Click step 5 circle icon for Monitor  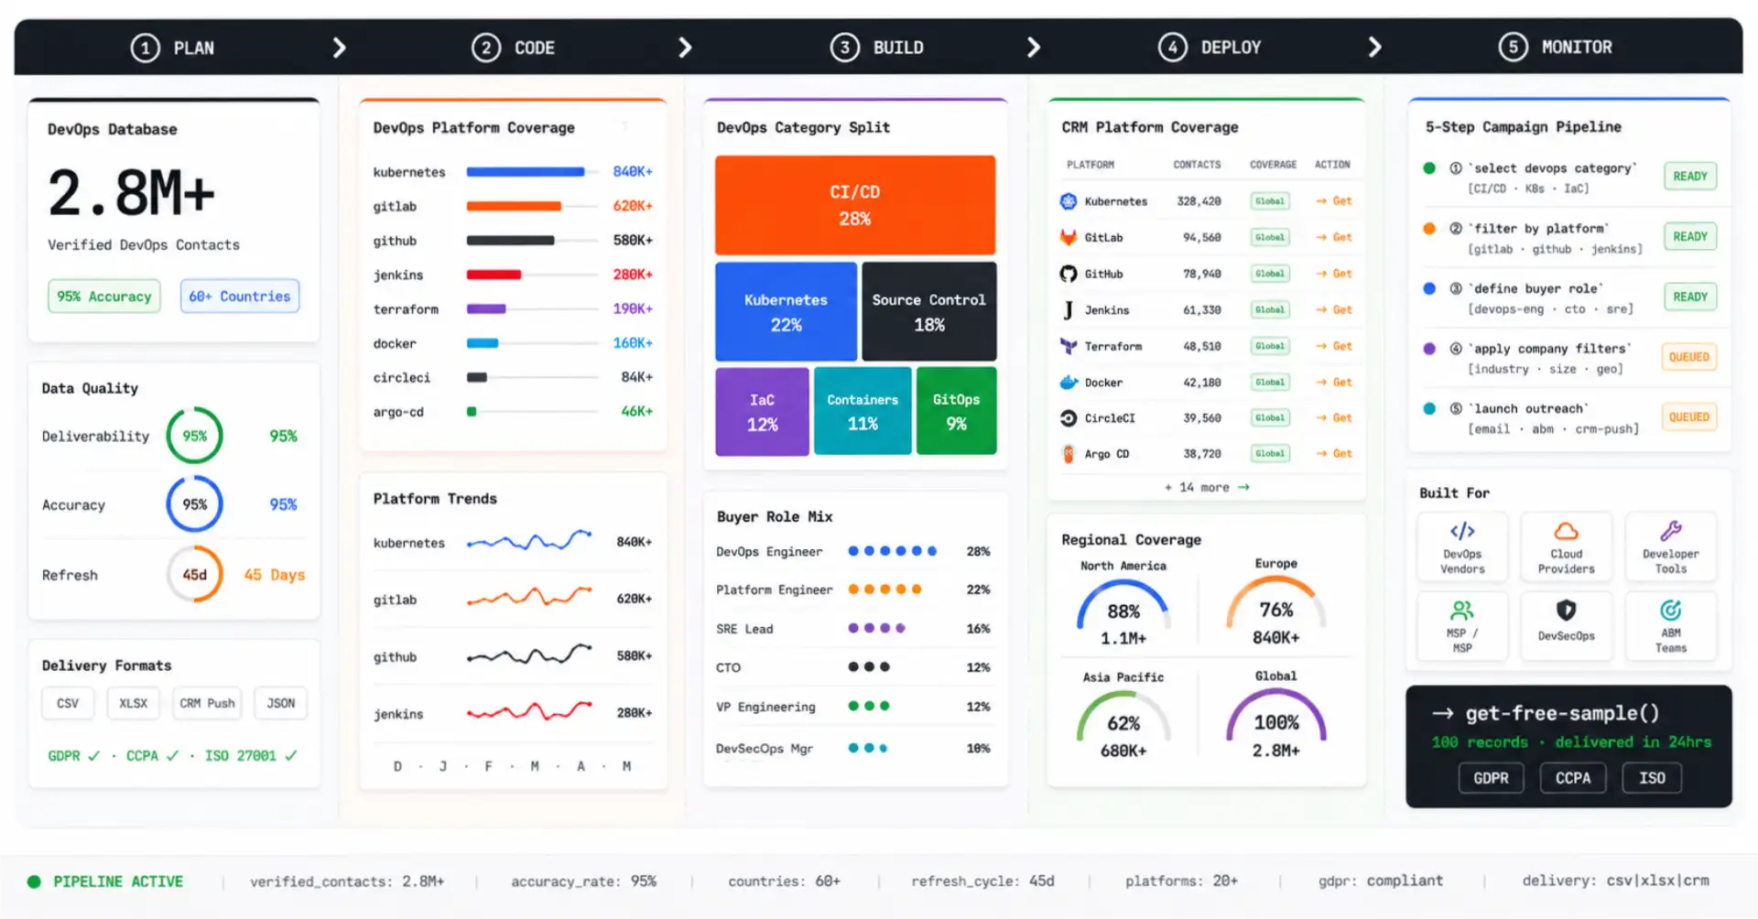click(1513, 48)
